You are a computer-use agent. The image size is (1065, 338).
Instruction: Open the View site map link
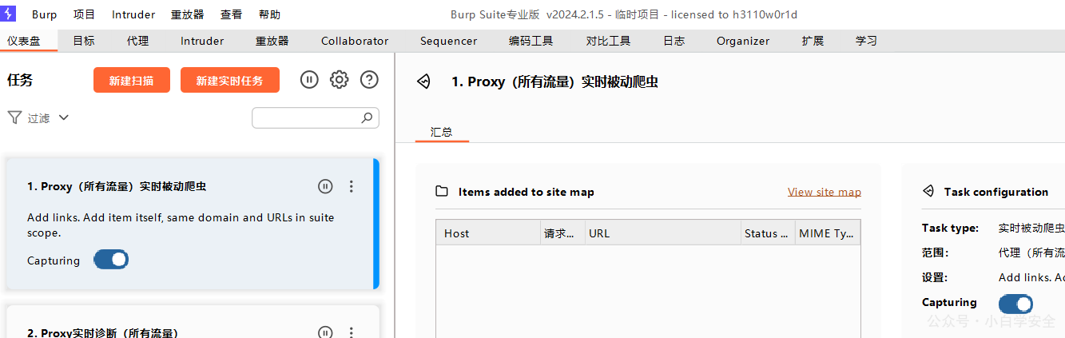[x=825, y=192]
